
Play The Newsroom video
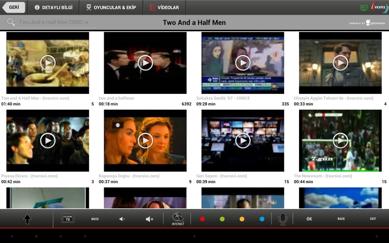[x=340, y=141]
